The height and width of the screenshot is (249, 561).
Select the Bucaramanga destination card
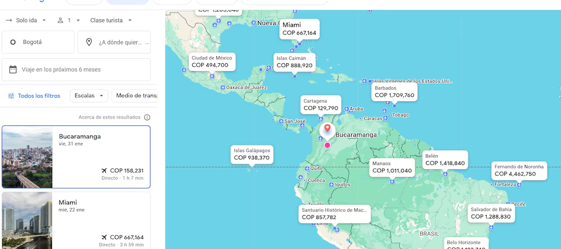(76, 157)
